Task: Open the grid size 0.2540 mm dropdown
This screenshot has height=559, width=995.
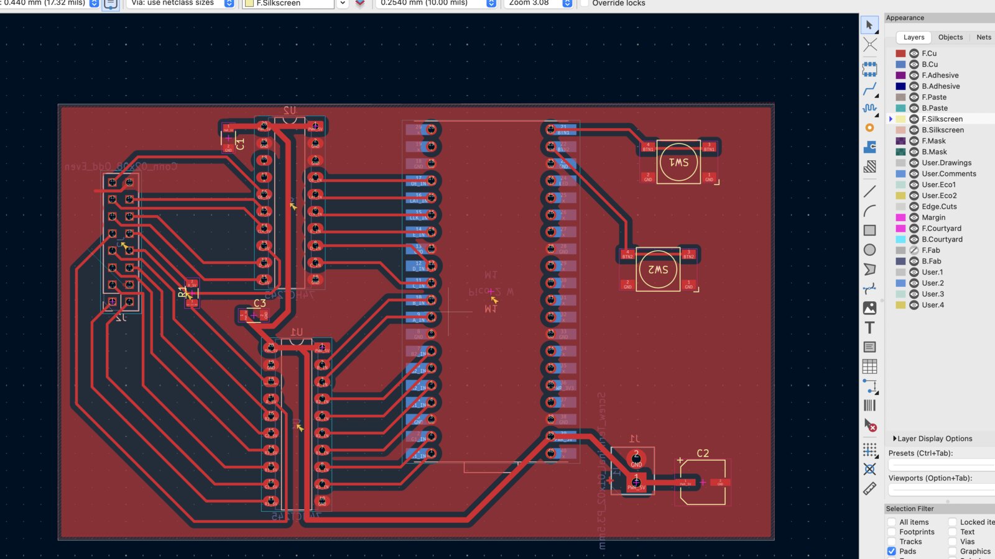Action: point(436,3)
